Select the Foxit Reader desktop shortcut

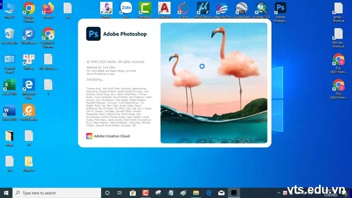pyautogui.click(x=29, y=113)
